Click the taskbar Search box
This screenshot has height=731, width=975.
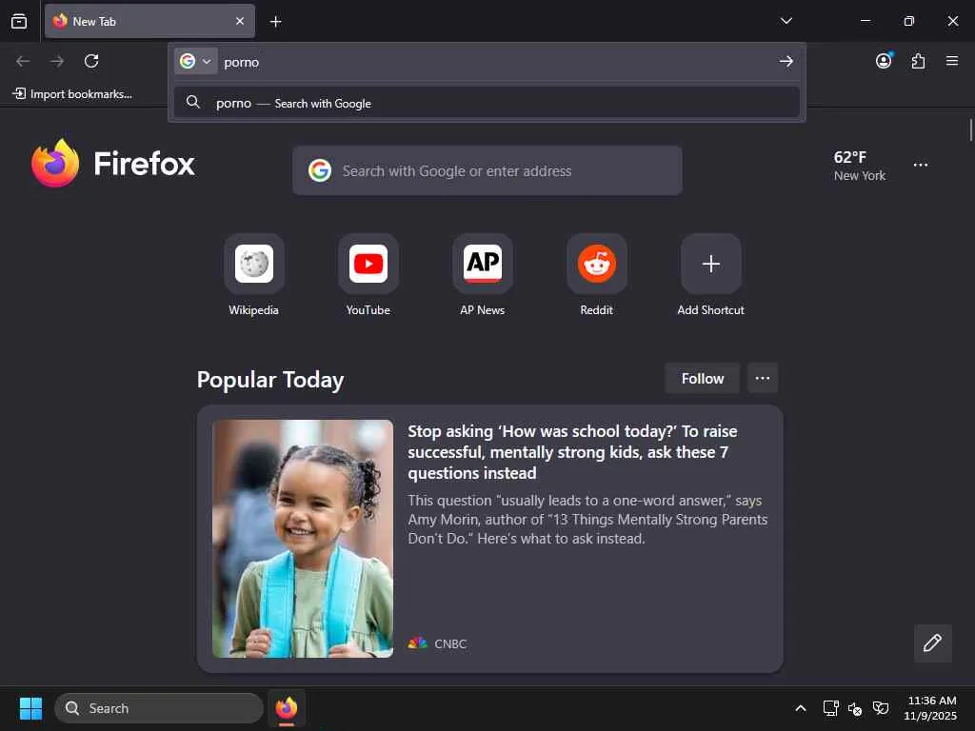point(159,708)
